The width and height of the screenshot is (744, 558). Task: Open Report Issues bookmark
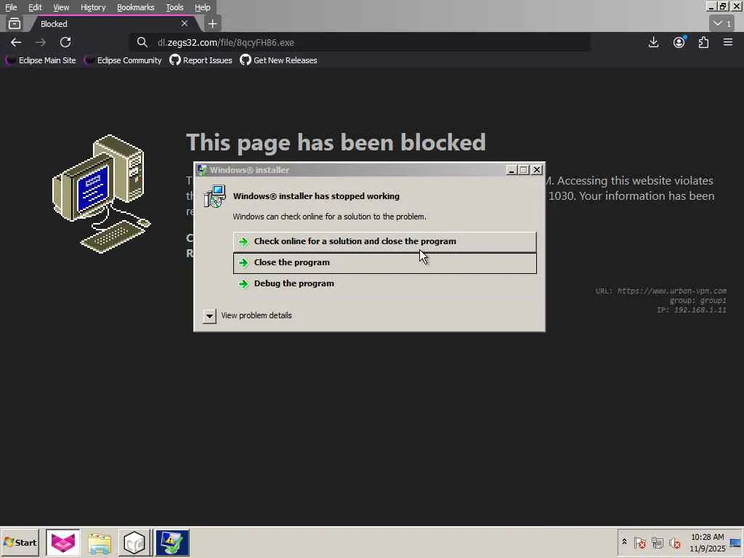click(201, 60)
